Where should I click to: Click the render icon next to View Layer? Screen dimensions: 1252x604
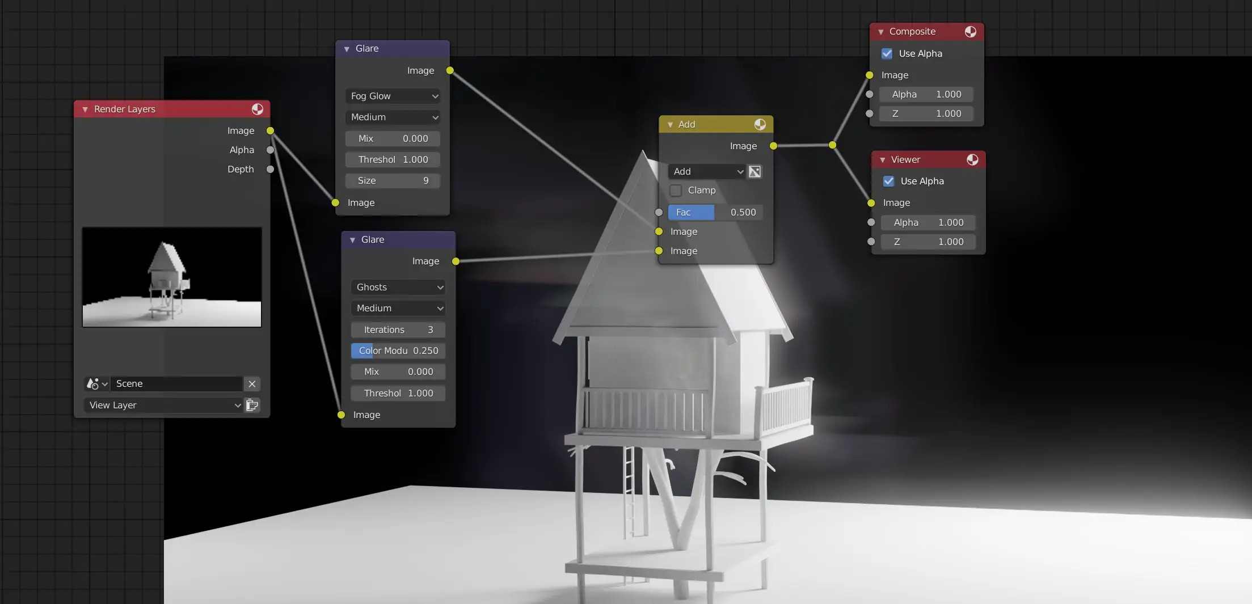click(252, 405)
